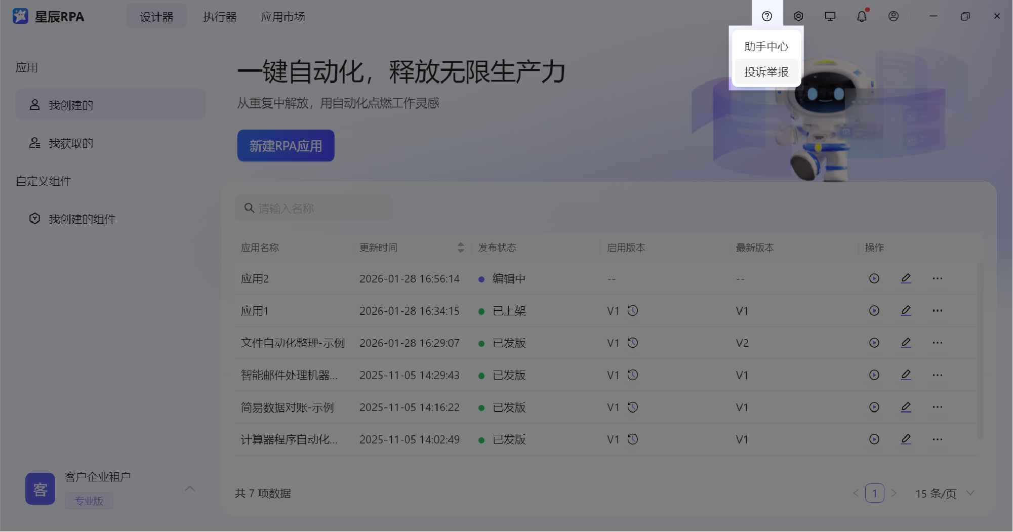Run 计算器程序自动化 with the play icon

coord(874,439)
